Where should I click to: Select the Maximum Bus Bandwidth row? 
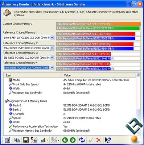click(x=70, y=93)
